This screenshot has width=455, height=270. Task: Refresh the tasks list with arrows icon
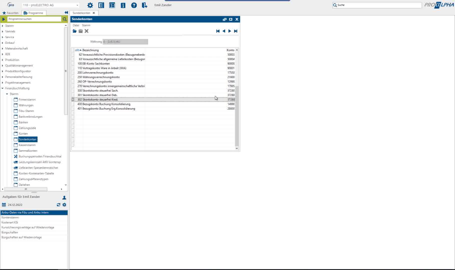59,205
